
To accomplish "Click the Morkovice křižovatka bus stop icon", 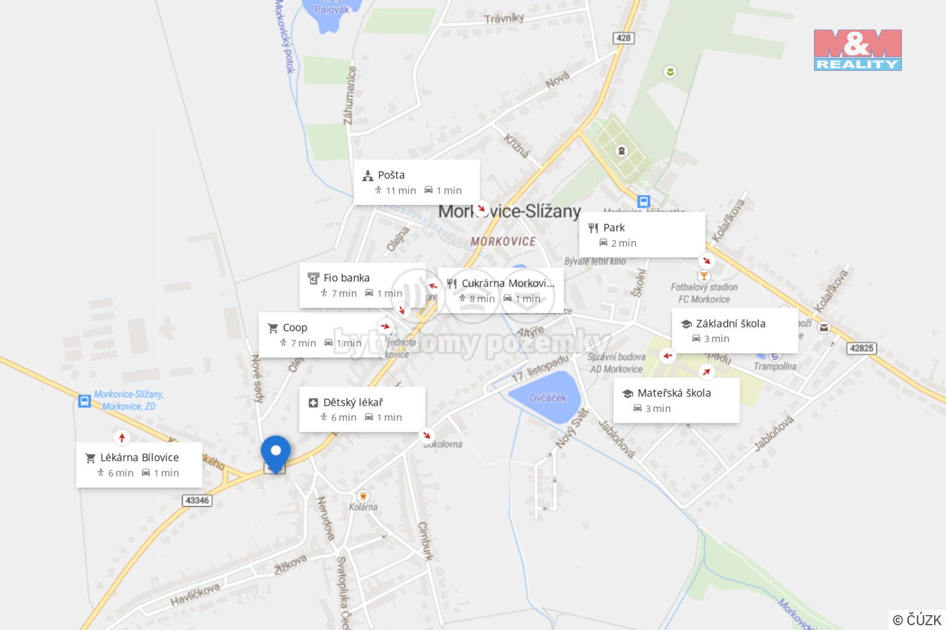I will [644, 201].
